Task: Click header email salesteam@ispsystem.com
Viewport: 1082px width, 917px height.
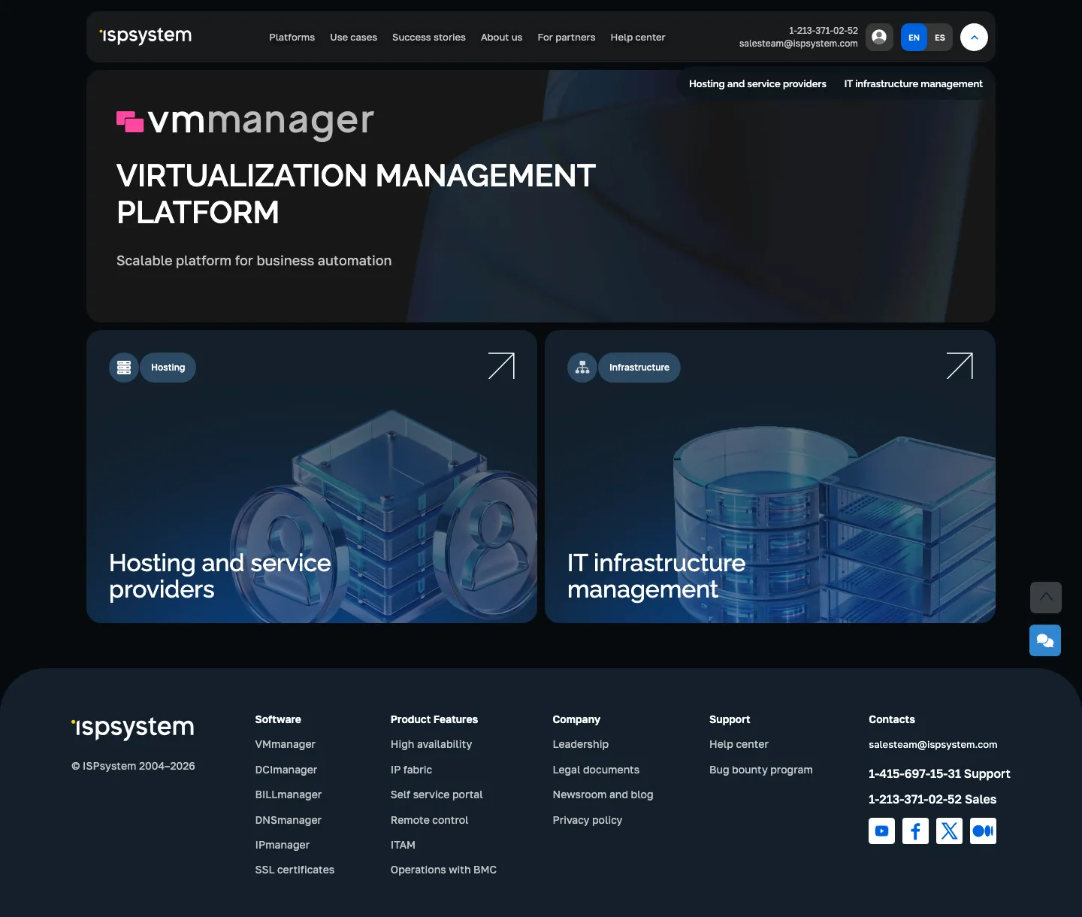Action: (x=798, y=44)
